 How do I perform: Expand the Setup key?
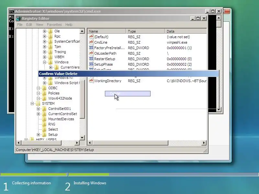click(x=38, y=135)
